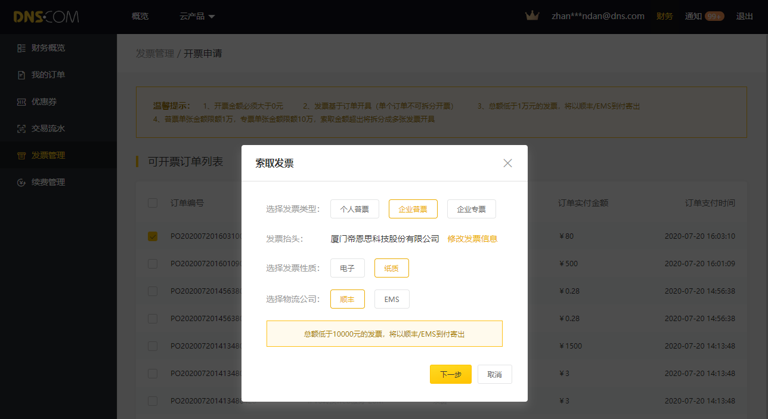The width and height of the screenshot is (768, 419).
Task: Open the 概览 top menu
Action: pyautogui.click(x=140, y=17)
